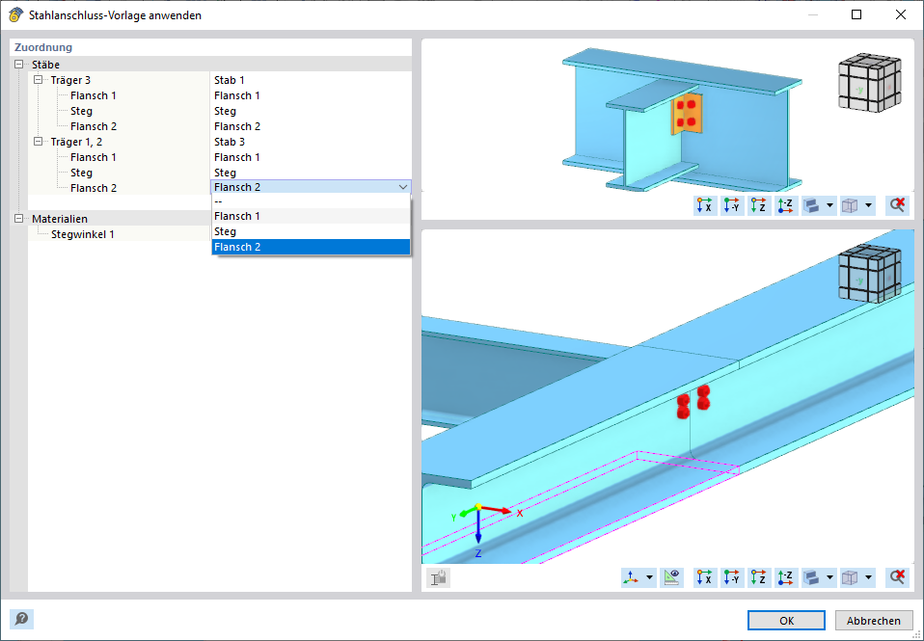
Task: Click the application icon in the title bar
Action: coord(15,15)
